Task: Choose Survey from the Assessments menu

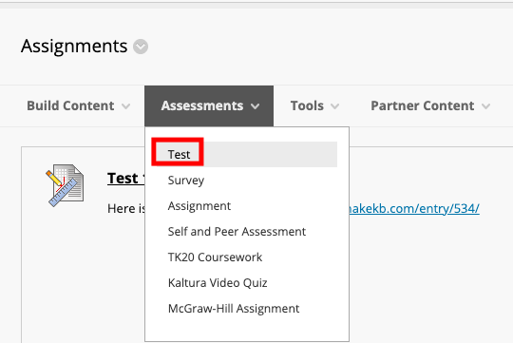Action: (x=186, y=181)
